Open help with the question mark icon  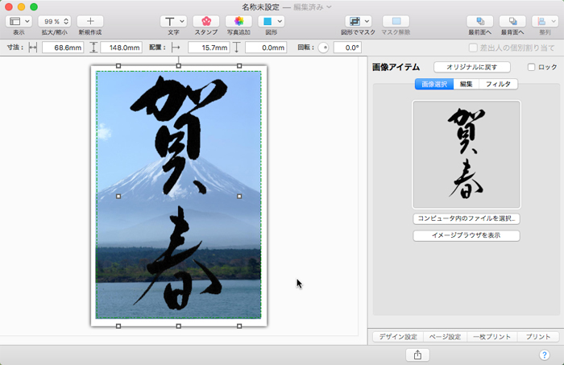coord(544,355)
